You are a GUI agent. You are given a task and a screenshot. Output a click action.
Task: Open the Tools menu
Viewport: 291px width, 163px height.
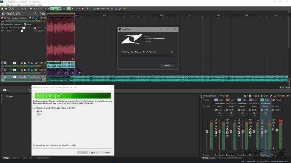[x=26, y=5]
